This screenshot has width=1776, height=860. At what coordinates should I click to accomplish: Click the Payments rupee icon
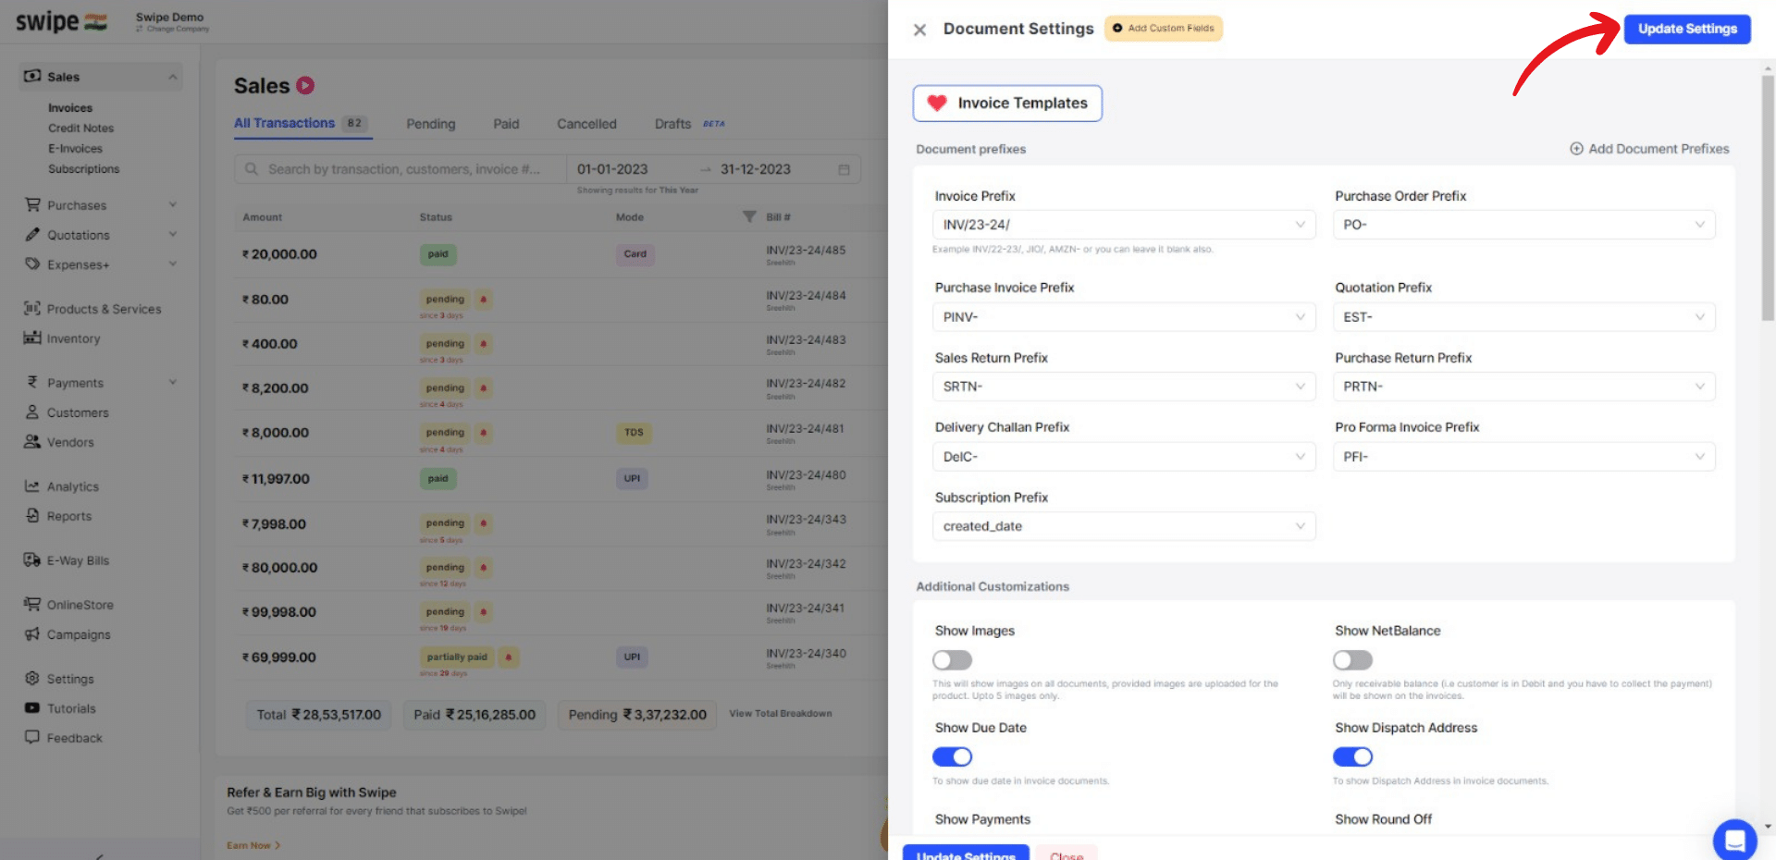(32, 382)
